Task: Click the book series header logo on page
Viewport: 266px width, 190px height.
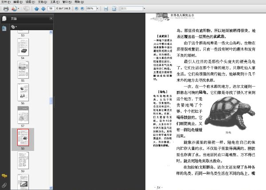Action: pyautogui.click(x=172, y=17)
